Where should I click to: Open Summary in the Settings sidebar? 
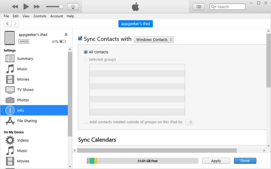coord(25,58)
